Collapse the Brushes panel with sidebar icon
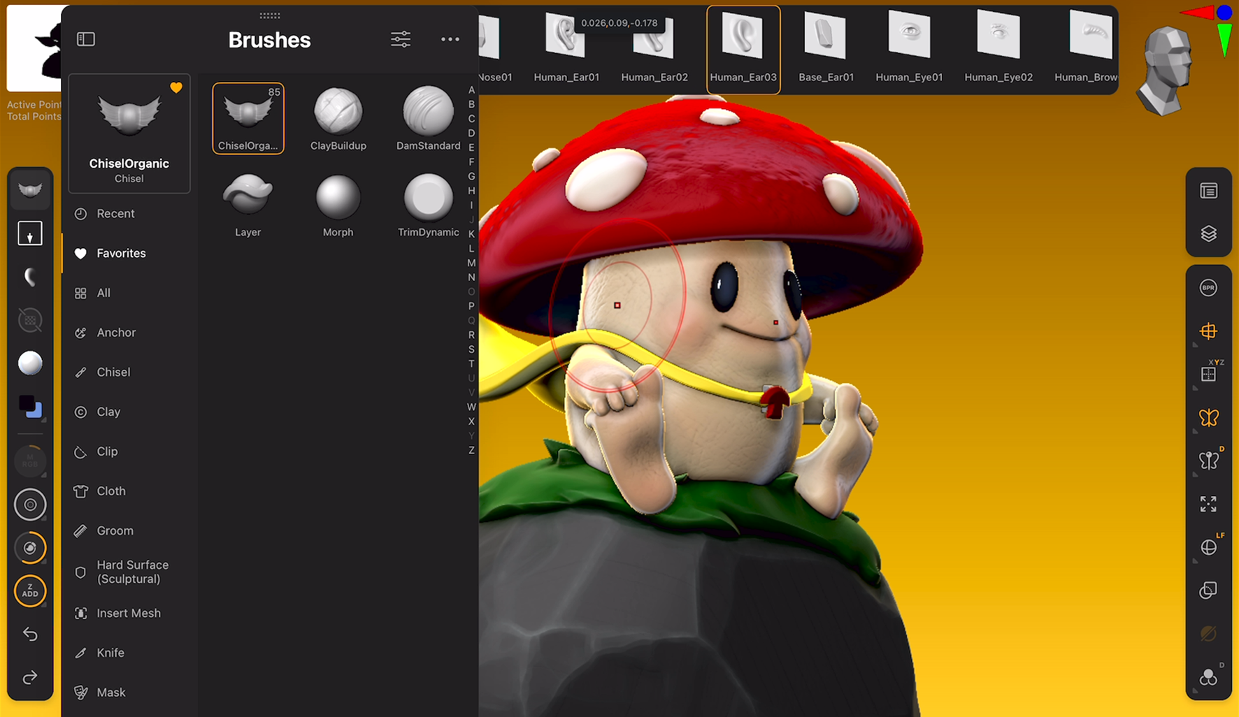This screenshot has height=717, width=1239. click(86, 38)
